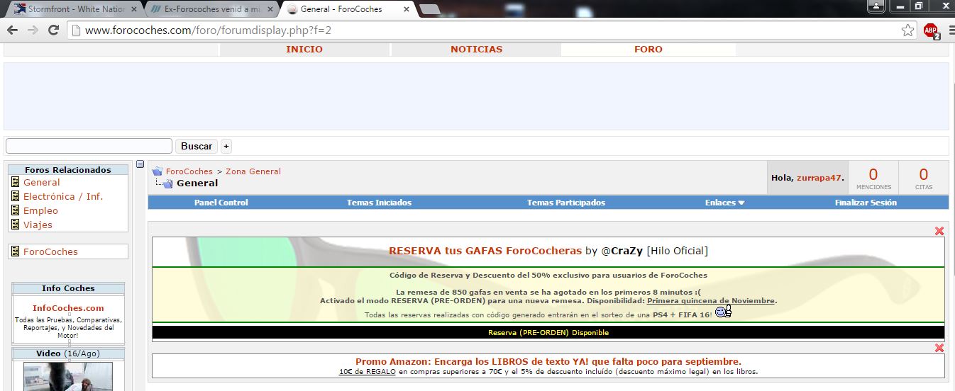Open the Adblock Plus extension icon
Screen dimensions: 955x391
click(x=931, y=30)
